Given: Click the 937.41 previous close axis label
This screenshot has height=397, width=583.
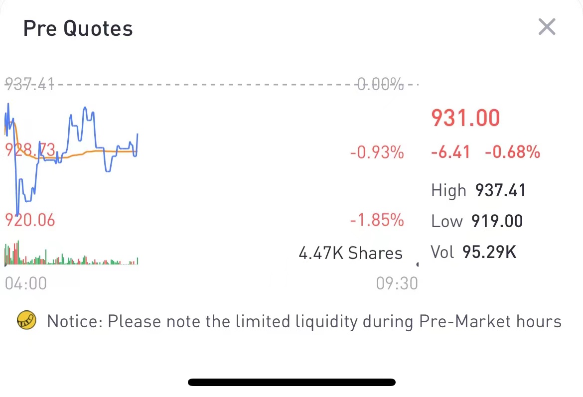Looking at the screenshot, I should click(29, 85).
